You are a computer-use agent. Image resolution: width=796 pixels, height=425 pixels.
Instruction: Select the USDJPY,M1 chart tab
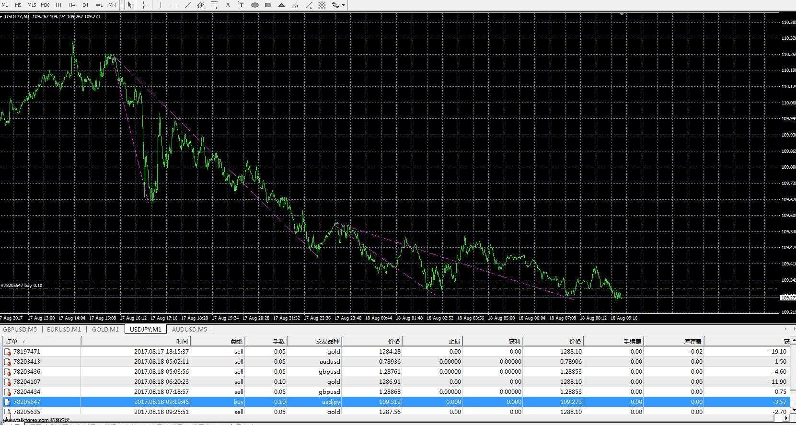(146, 329)
